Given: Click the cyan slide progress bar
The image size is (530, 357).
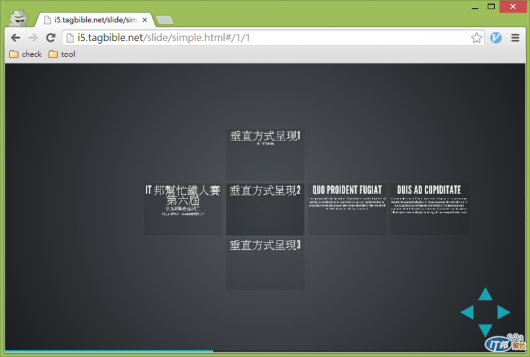Looking at the screenshot, I should tap(109, 351).
